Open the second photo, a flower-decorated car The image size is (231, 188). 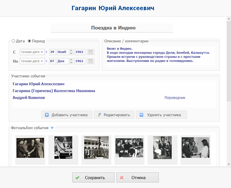click(x=63, y=148)
